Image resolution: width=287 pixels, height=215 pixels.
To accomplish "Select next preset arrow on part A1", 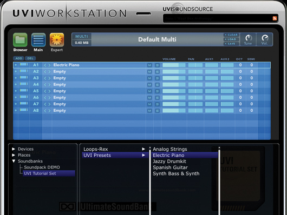I will (x=49, y=65).
